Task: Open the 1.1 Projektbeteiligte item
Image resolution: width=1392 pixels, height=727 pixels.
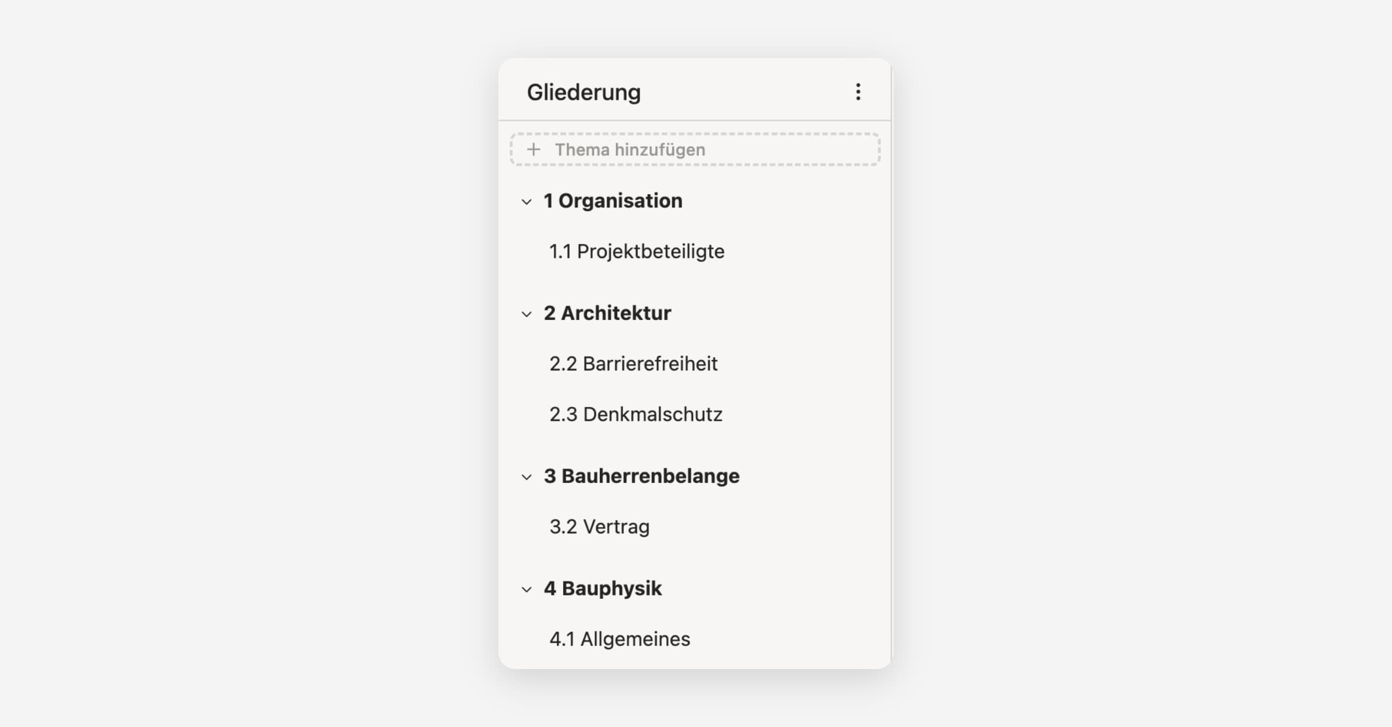Action: [x=637, y=252]
